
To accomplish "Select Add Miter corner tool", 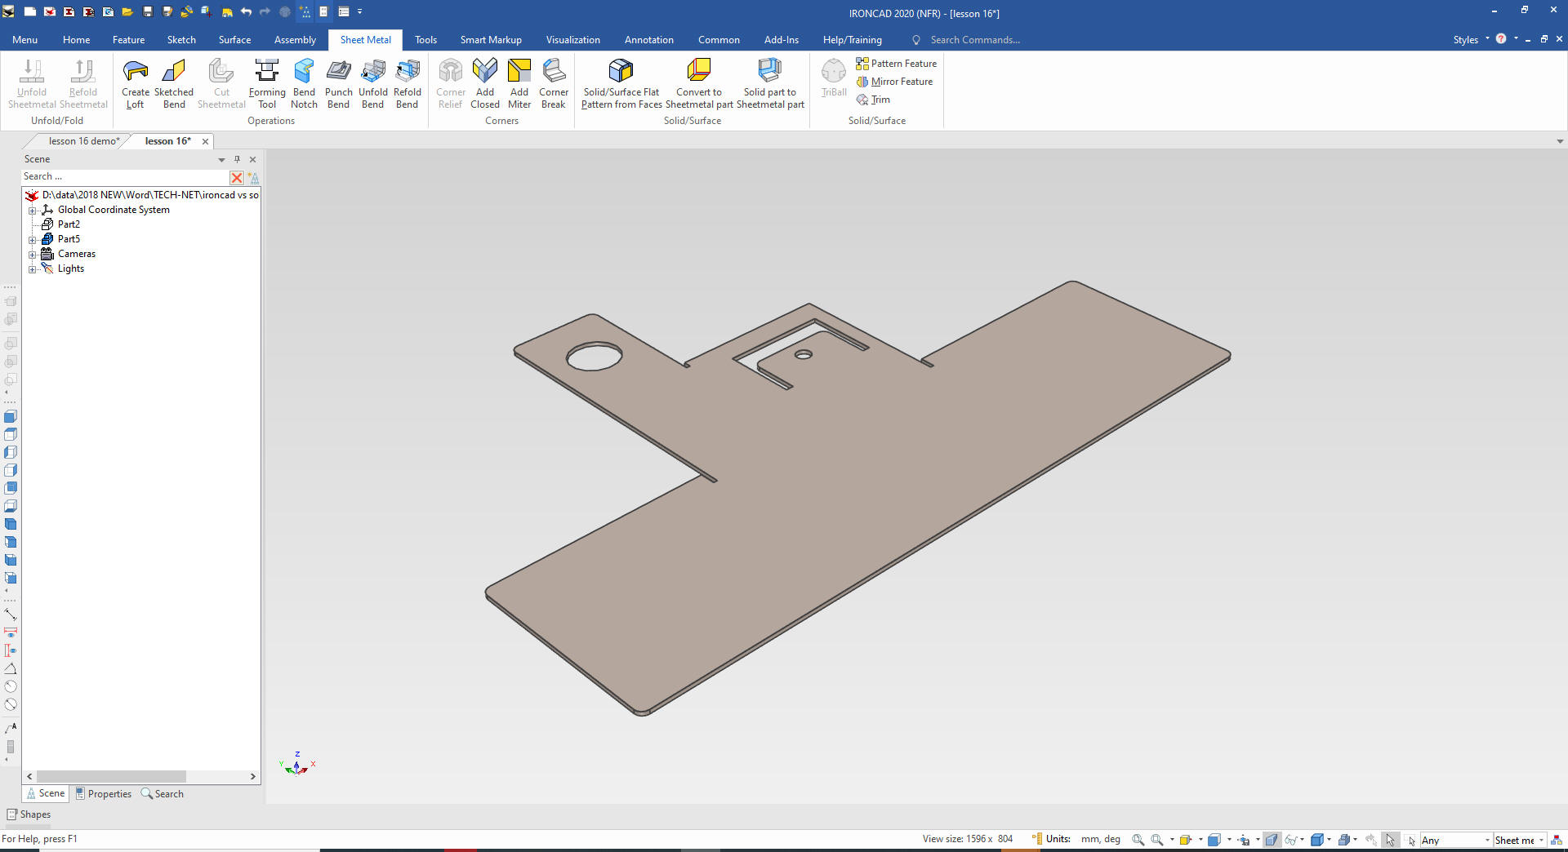I will click(x=519, y=84).
